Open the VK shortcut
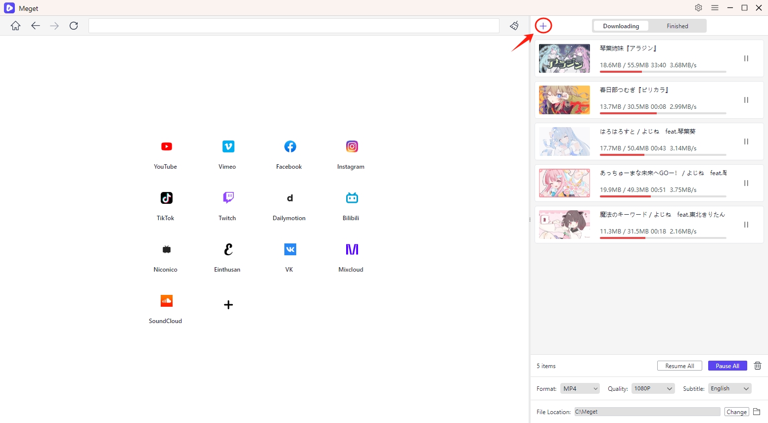This screenshot has width=768, height=423. click(289, 257)
